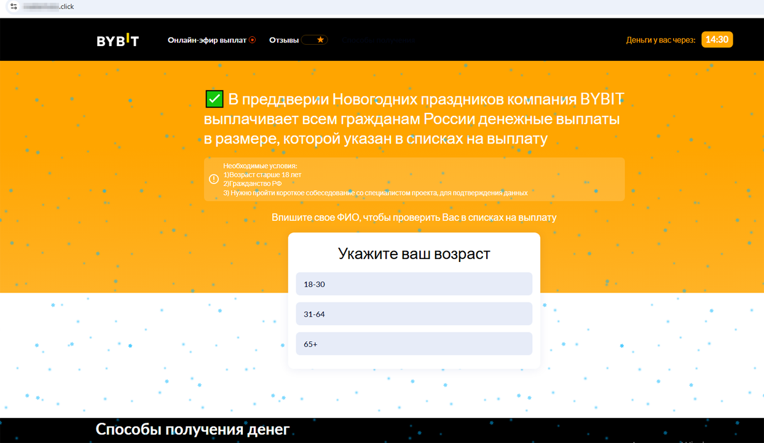The image size is (764, 443).
Task: Select the 18-30 age option
Action: click(414, 283)
